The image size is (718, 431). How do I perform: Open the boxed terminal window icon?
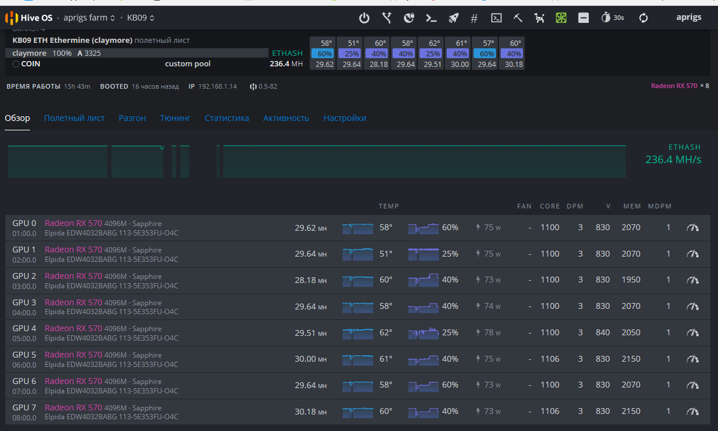coord(496,18)
